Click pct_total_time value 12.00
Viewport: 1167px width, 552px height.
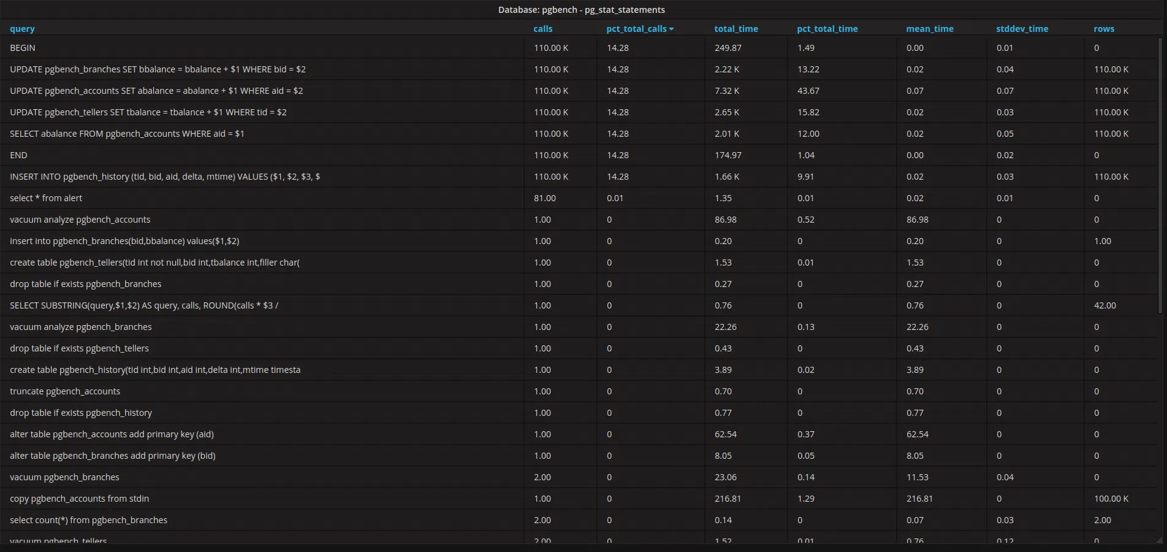[x=808, y=134]
